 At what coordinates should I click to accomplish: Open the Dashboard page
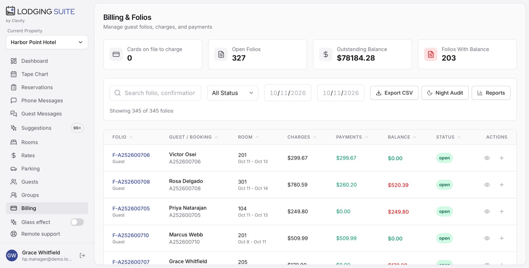coord(47,61)
